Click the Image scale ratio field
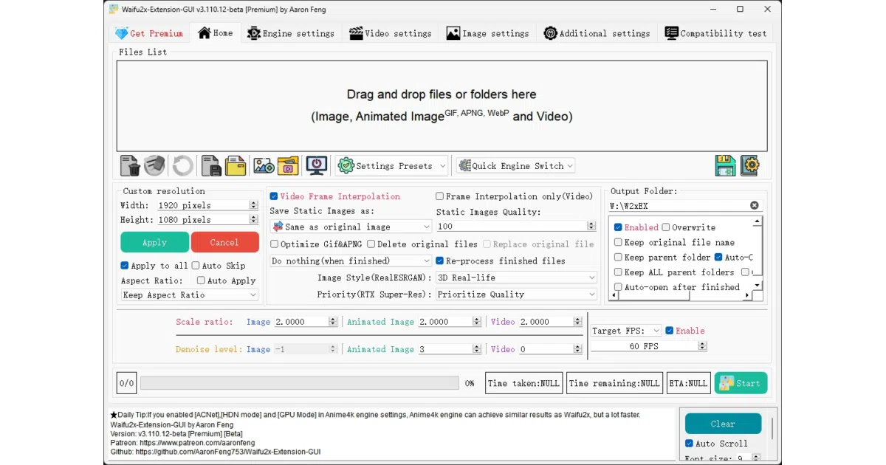Image resolution: width=886 pixels, height=465 pixels. click(x=306, y=322)
